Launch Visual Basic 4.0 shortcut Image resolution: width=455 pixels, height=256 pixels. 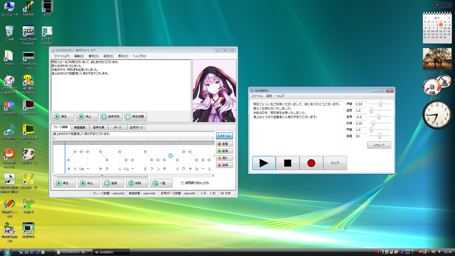[x=9, y=232]
